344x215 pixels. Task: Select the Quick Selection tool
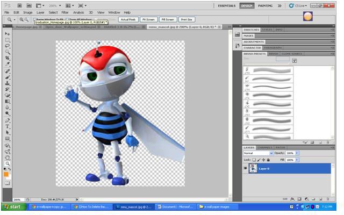[x=7, y=52]
